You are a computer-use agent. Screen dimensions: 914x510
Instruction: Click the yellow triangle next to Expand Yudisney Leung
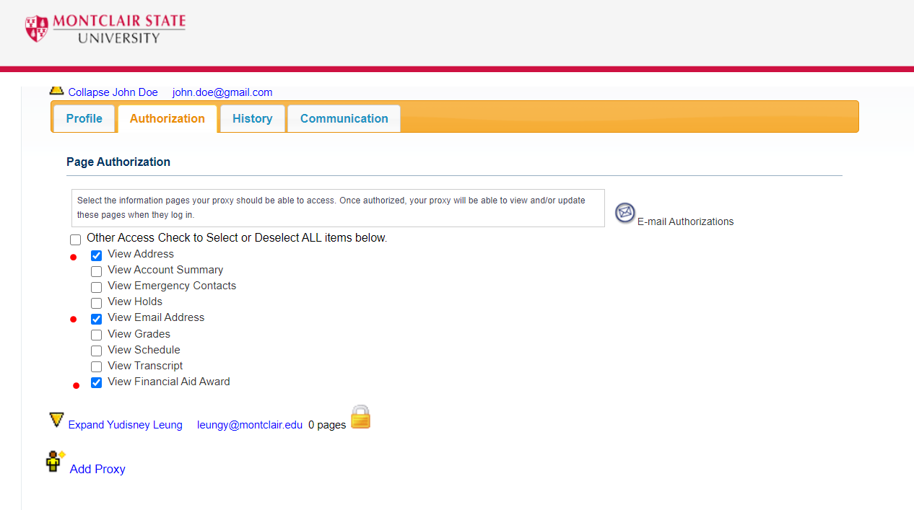pyautogui.click(x=57, y=420)
